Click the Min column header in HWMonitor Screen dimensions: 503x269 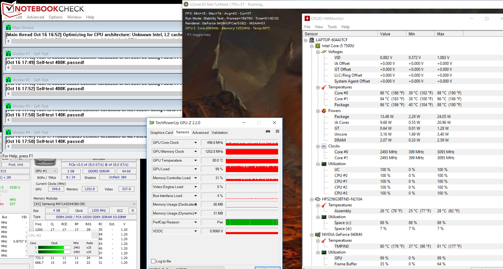tap(421, 34)
